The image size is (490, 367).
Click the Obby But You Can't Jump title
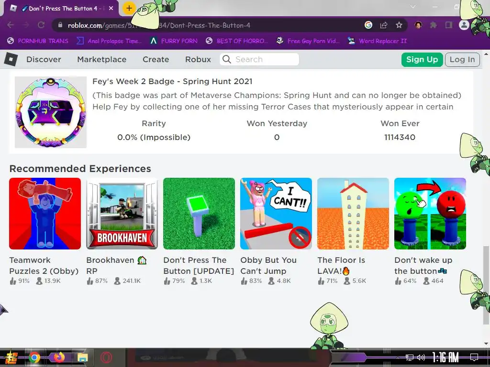pyautogui.click(x=268, y=266)
